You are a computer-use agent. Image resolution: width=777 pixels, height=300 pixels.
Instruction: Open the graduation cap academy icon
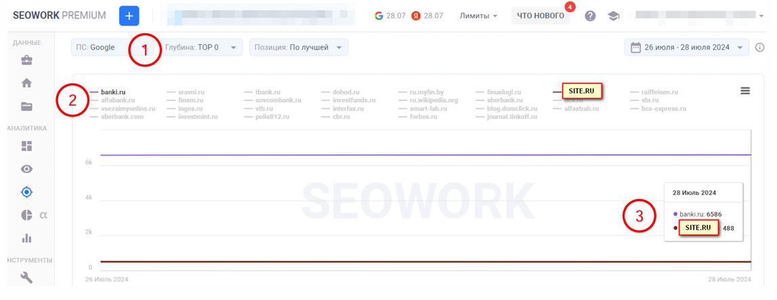click(x=614, y=16)
